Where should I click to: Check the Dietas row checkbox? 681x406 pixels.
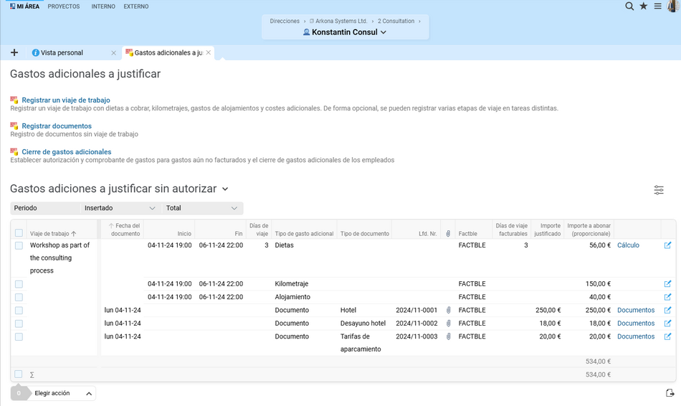(19, 245)
